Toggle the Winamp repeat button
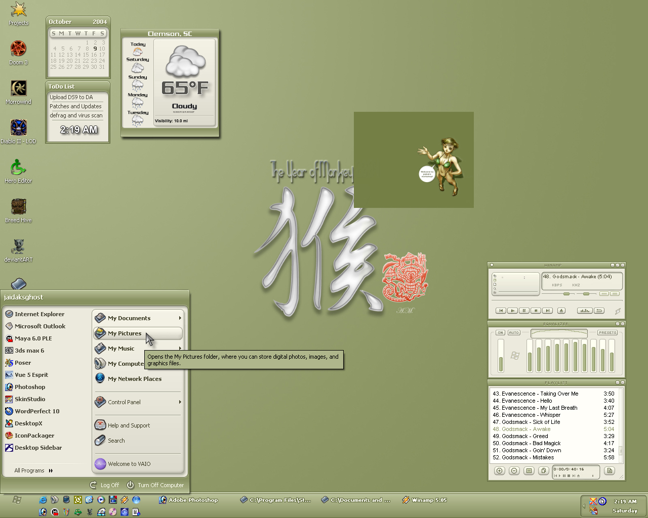The image size is (648, 518). [599, 311]
